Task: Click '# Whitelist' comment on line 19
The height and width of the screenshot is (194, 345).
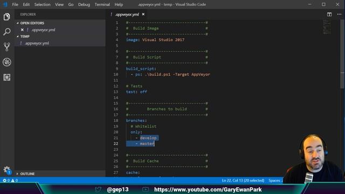Action: [x=143, y=126]
